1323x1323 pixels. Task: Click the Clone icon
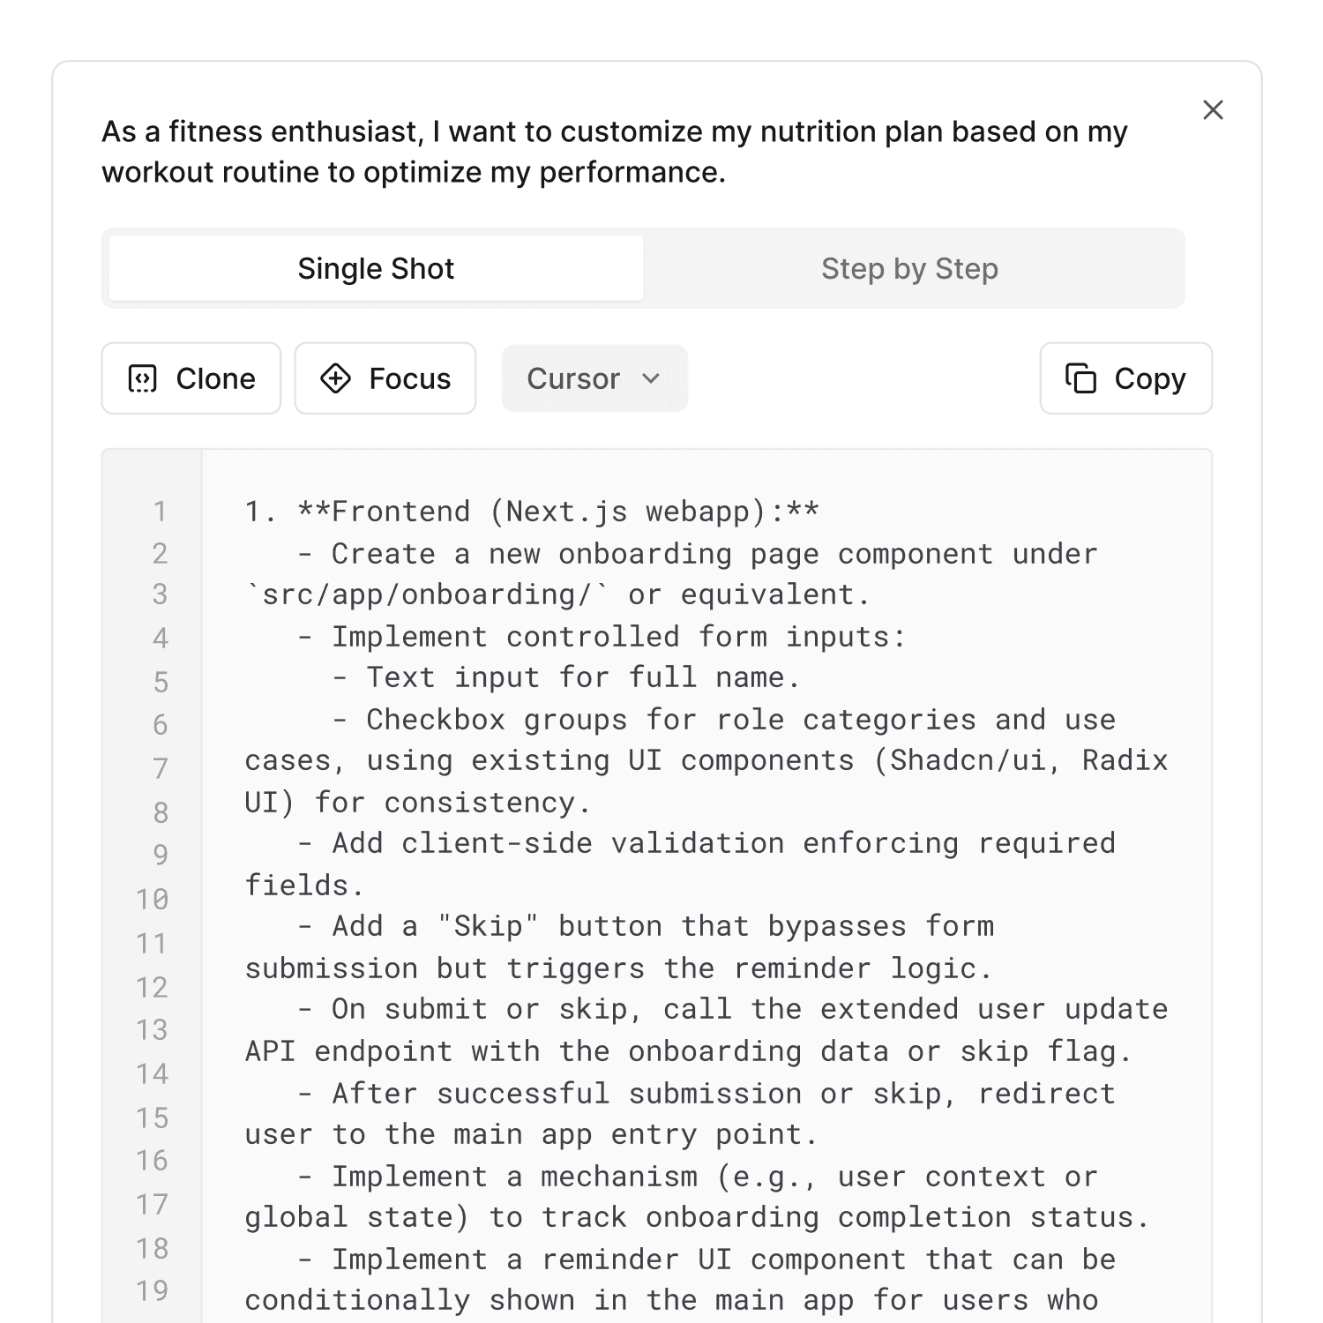[x=143, y=378]
